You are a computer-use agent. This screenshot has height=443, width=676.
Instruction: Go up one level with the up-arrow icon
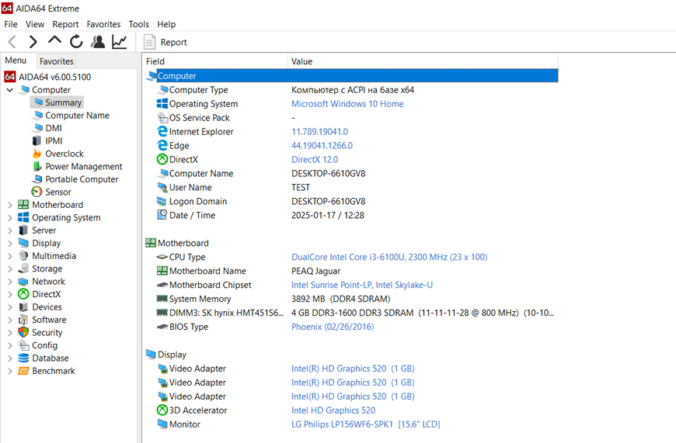tap(54, 41)
